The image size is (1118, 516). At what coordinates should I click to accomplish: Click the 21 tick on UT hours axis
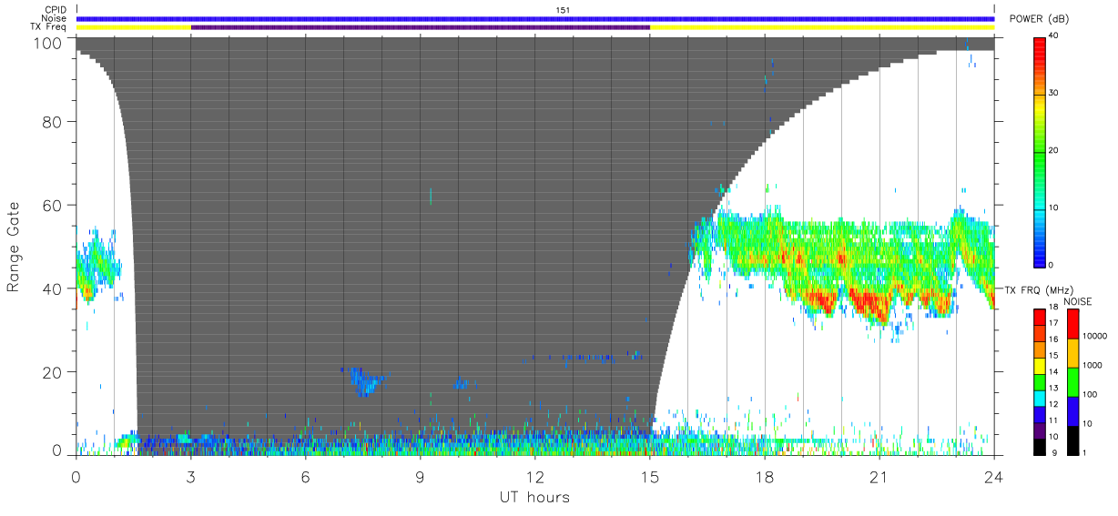tap(879, 477)
